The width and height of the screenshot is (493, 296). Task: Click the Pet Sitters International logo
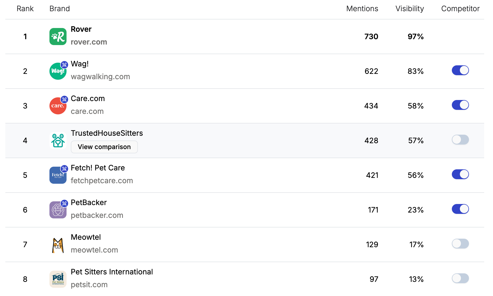(58, 279)
